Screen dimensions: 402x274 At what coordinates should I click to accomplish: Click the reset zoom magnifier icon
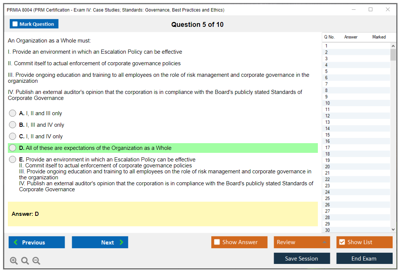click(25, 261)
